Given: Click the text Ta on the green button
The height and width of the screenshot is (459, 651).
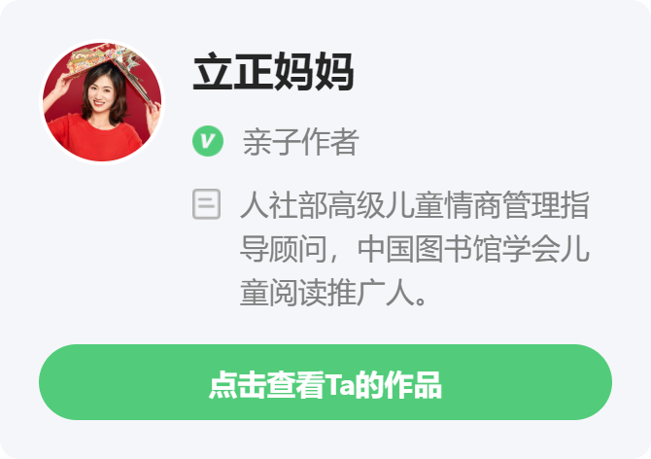Looking at the screenshot, I should [x=340, y=385].
